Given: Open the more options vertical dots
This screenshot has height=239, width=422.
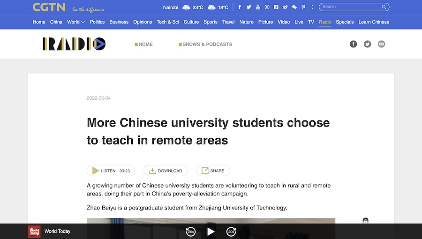Looking at the screenshot, I should point(312,7).
